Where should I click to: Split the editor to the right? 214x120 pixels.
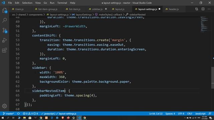pos(203,9)
